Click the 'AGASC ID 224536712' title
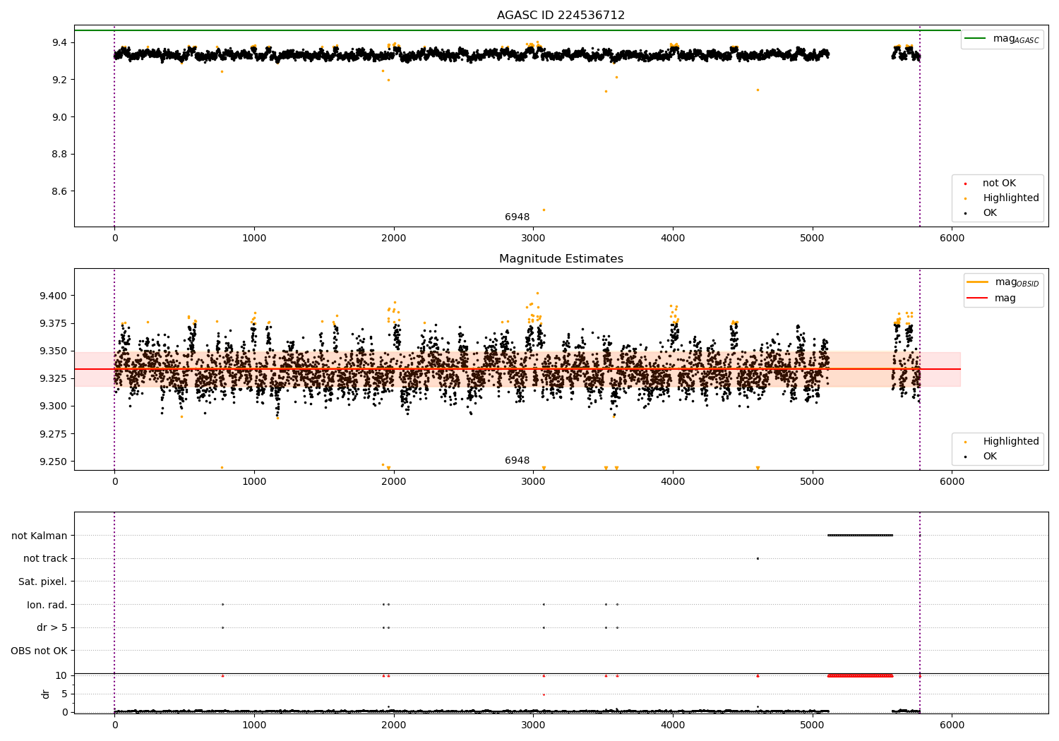The image size is (1059, 741). point(561,15)
